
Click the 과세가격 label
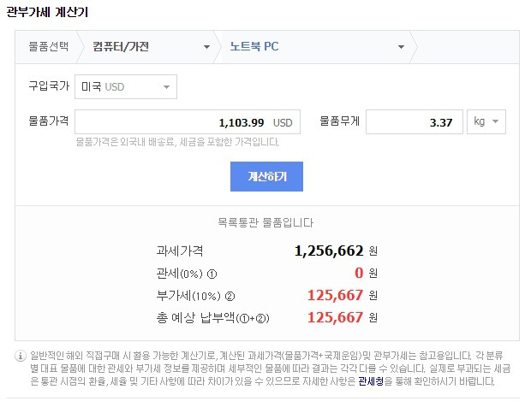pos(180,251)
